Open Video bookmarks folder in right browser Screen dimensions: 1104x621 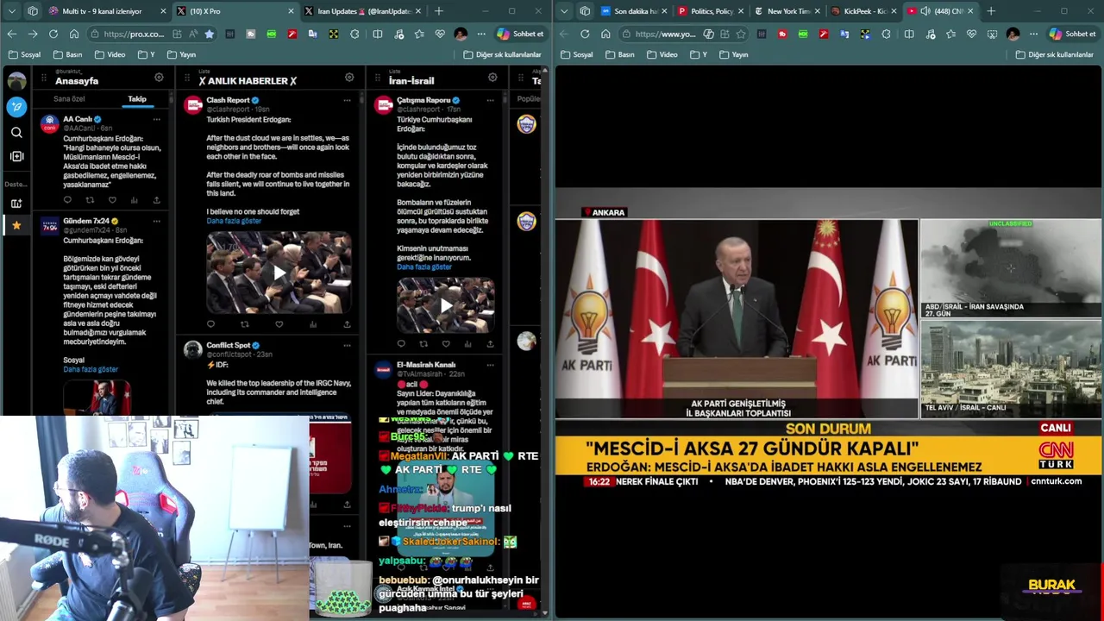pos(662,54)
